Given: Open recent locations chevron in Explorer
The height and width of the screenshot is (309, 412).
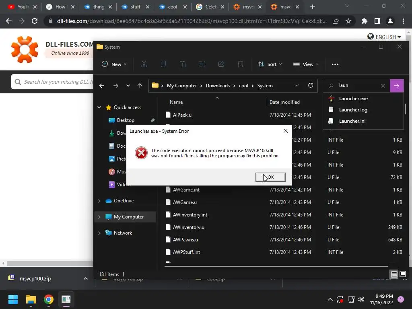Looking at the screenshot, I should tap(128, 86).
